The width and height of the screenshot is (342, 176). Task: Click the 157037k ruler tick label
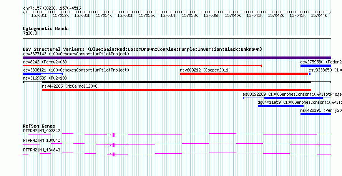pos(168,15)
